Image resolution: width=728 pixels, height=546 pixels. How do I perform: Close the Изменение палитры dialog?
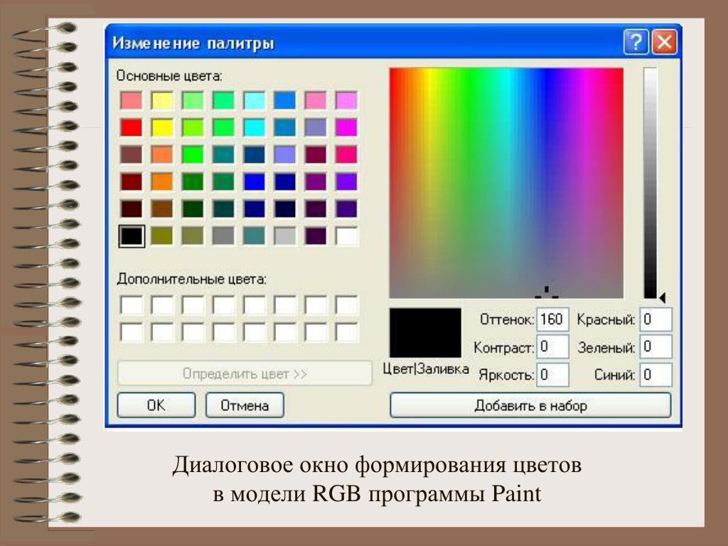pyautogui.click(x=665, y=42)
